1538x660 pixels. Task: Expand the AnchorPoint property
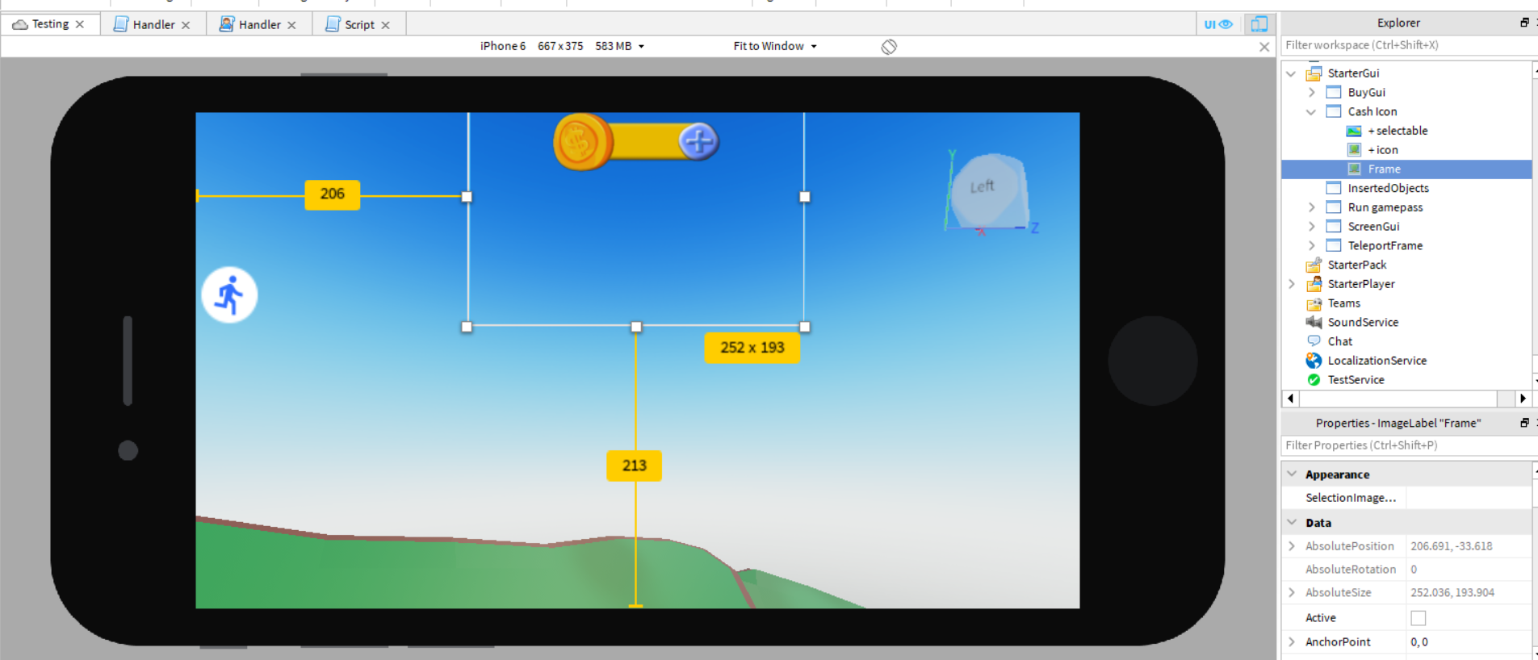point(1292,642)
